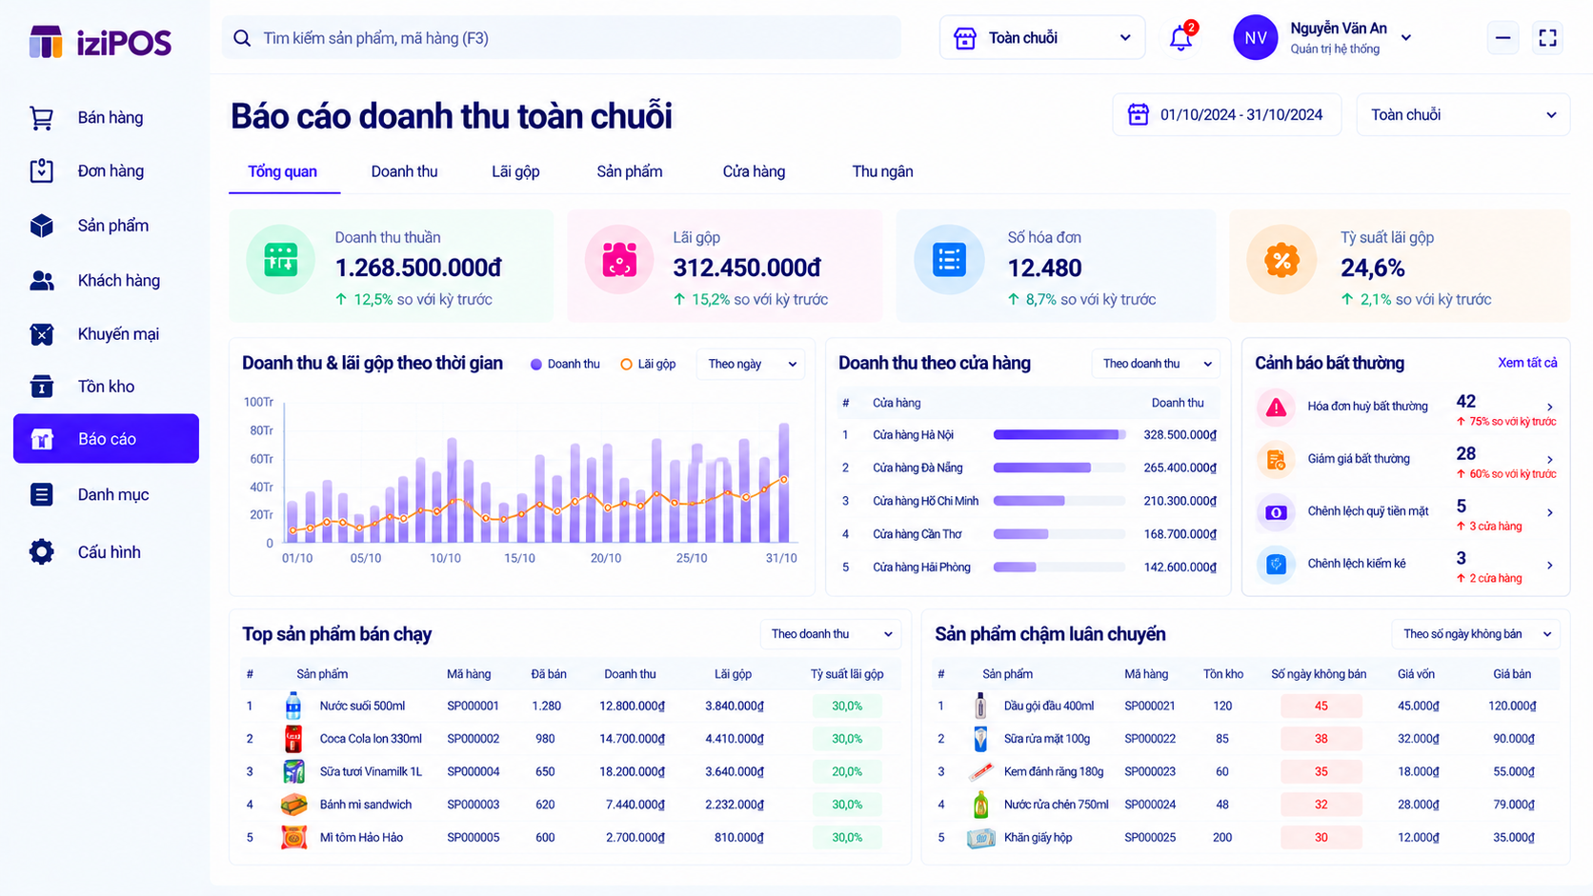The width and height of the screenshot is (1593, 896).
Task: Click the Cửa hàng Hà Nội revenue bar
Action: tap(1059, 434)
